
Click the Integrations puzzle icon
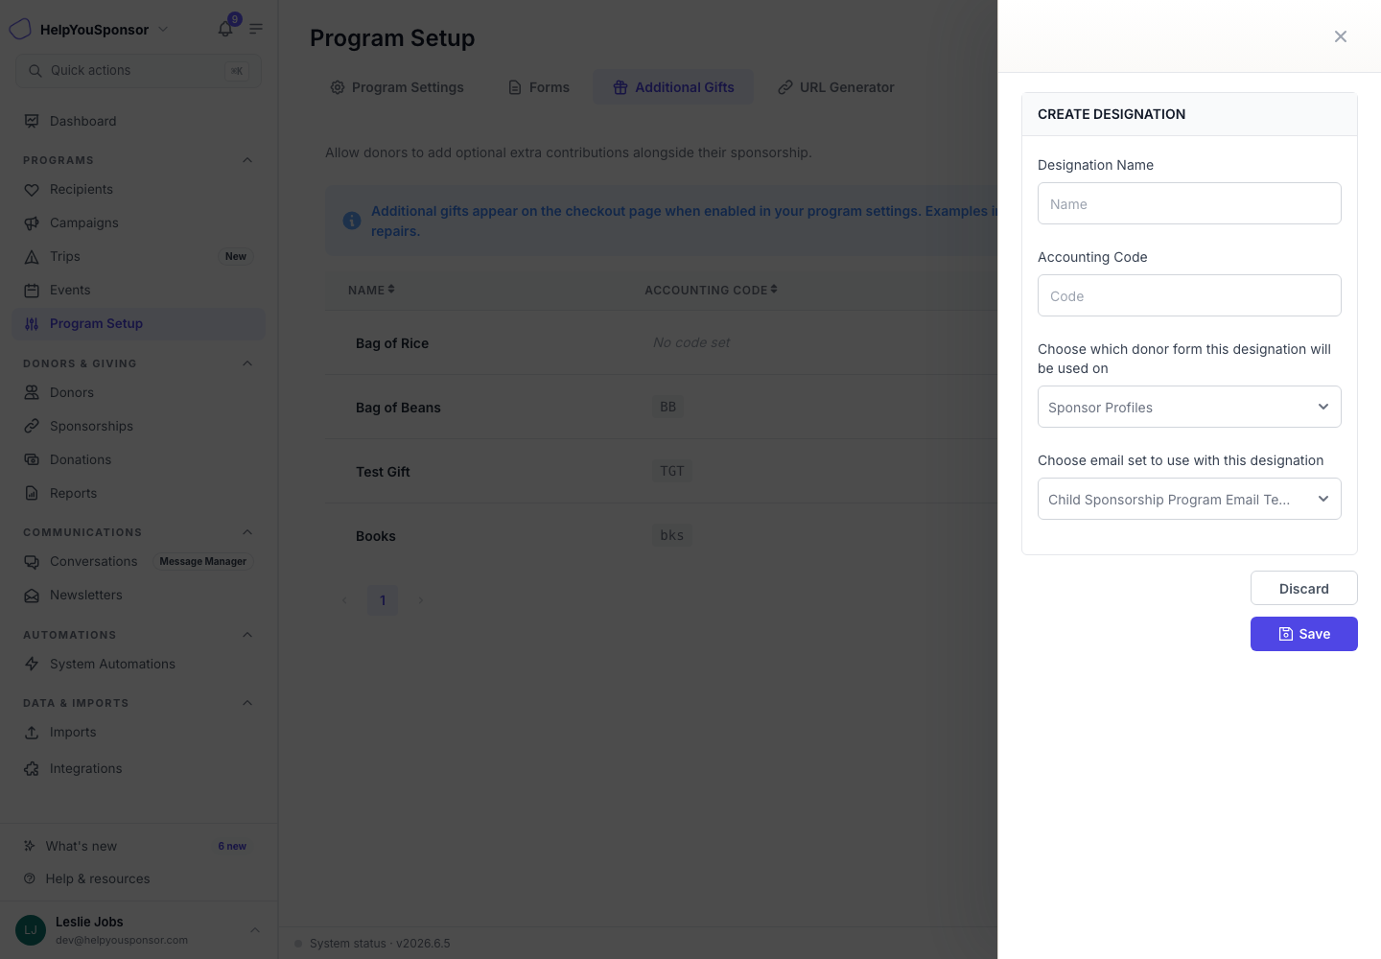[32, 768]
